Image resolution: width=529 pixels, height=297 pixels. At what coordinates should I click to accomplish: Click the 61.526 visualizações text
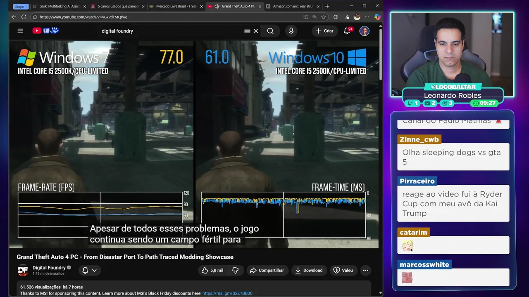click(41, 287)
